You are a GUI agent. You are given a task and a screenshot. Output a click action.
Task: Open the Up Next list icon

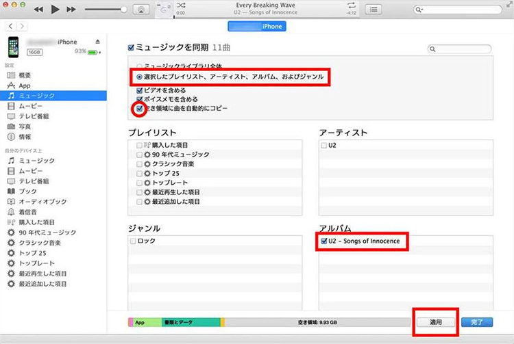[x=374, y=10]
